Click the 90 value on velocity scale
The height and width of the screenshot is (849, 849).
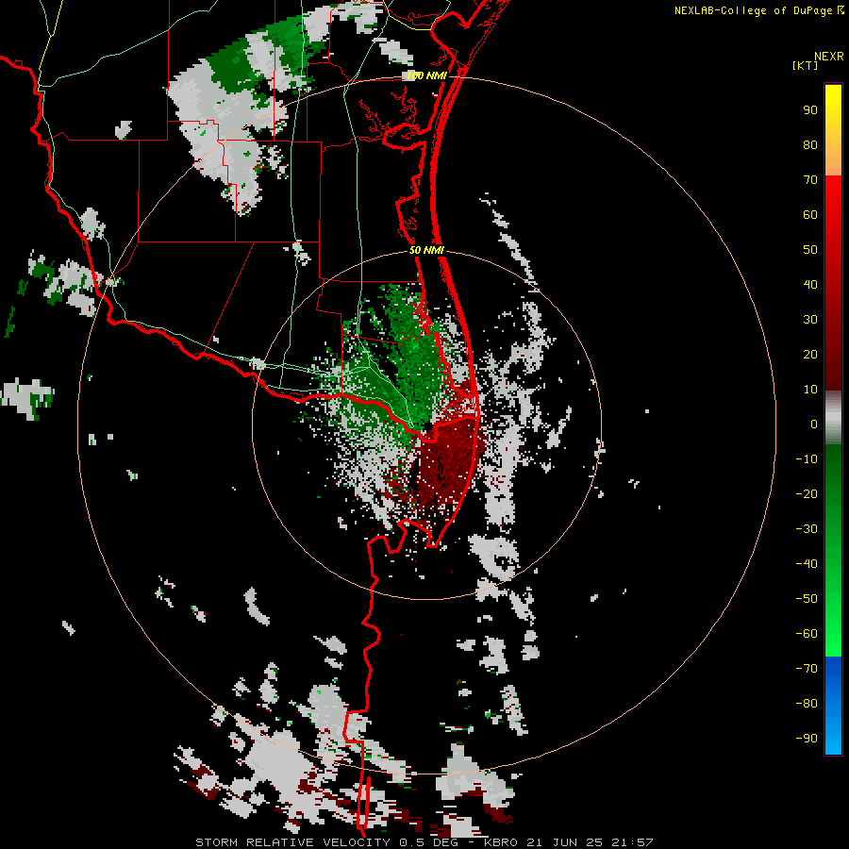tap(810, 110)
